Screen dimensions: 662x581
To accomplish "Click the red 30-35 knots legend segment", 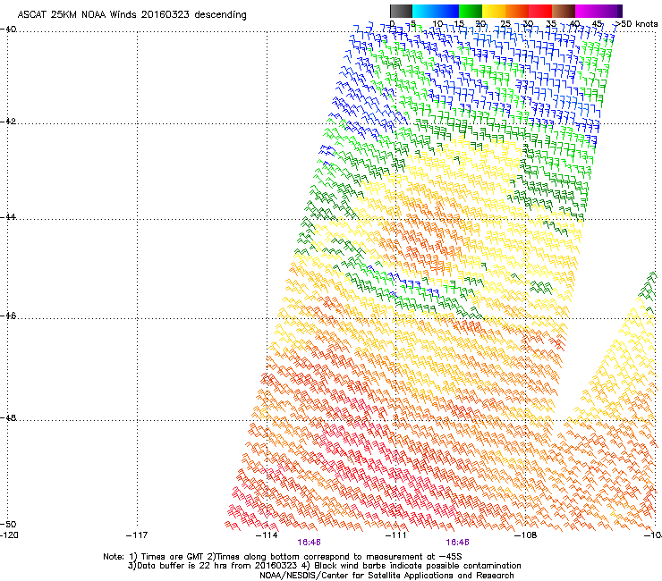I will coord(540,11).
